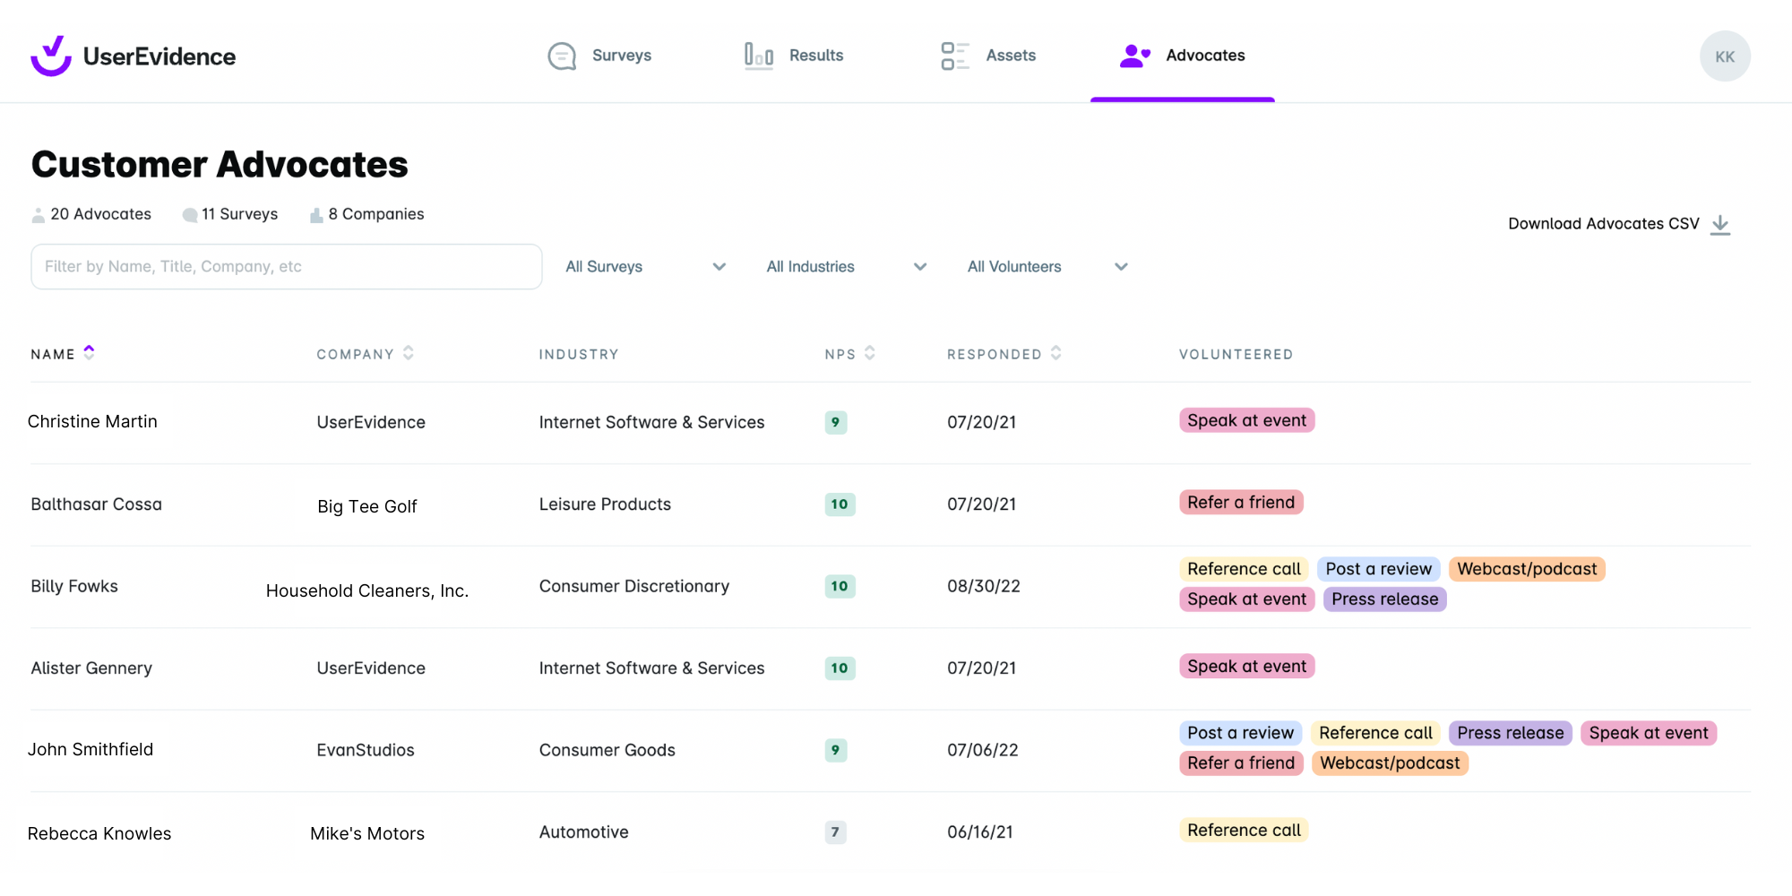Open Billy Fowks' advocate row
Image resolution: width=1792 pixels, height=896 pixels.
coord(891,587)
